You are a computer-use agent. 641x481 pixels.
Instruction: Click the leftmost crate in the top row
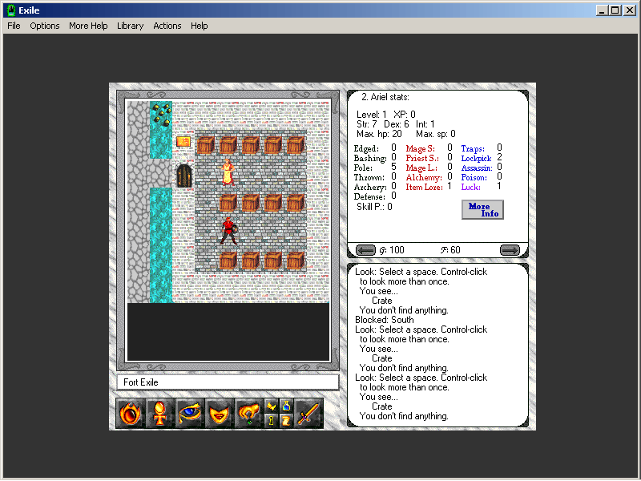pos(206,145)
